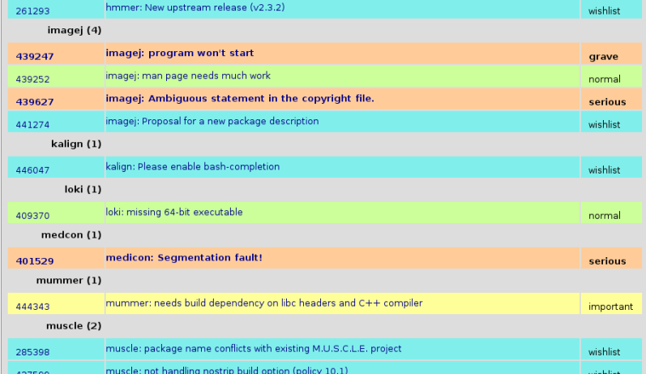Click normal severity for bug 439252
Viewport: 646px width, 374px height.
tap(605, 80)
